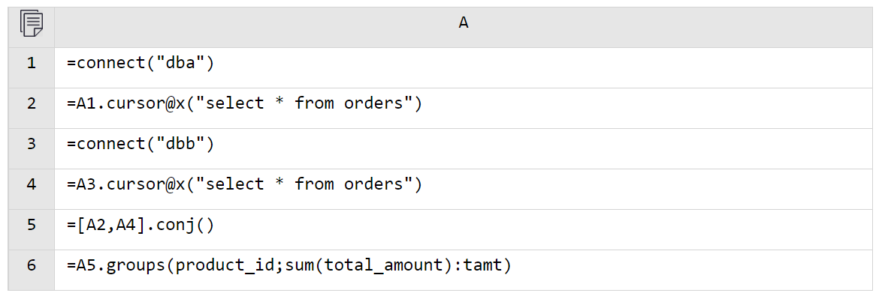Select column A header

[x=464, y=23]
